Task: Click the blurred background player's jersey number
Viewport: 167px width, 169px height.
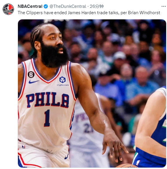Action: click(x=88, y=128)
